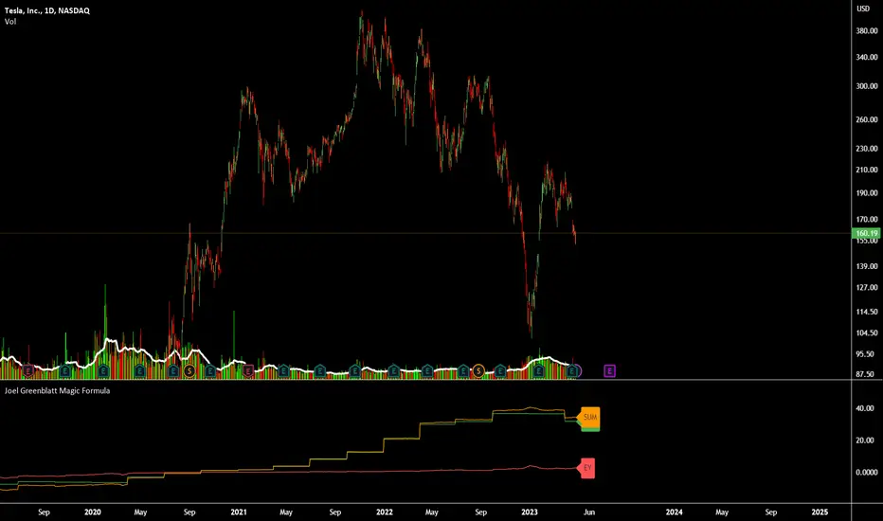Screen dimensions: 883x521
Task: Click the 95.50 price axis label
Action: (x=865, y=353)
